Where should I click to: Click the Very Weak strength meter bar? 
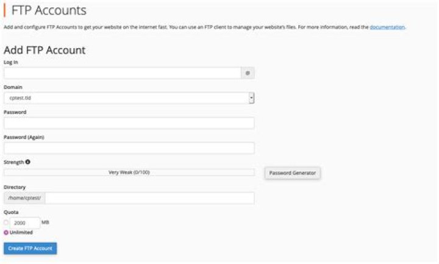tap(129, 173)
